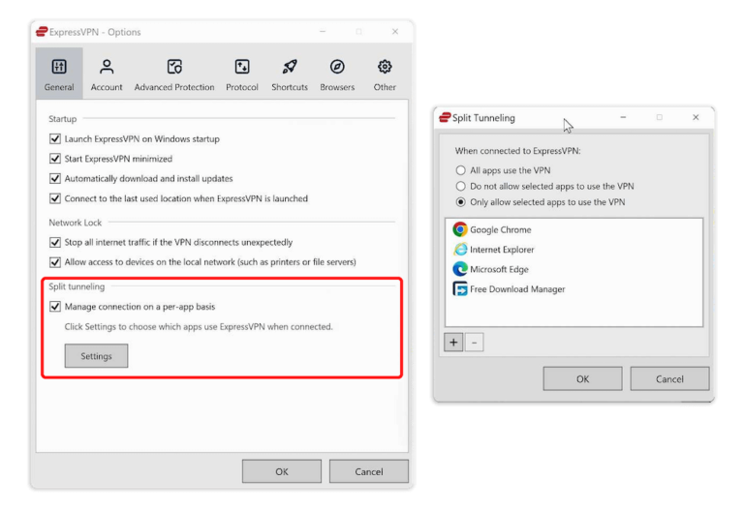Open the Shortcuts rocket icon
The width and height of the screenshot is (744, 510).
(290, 67)
